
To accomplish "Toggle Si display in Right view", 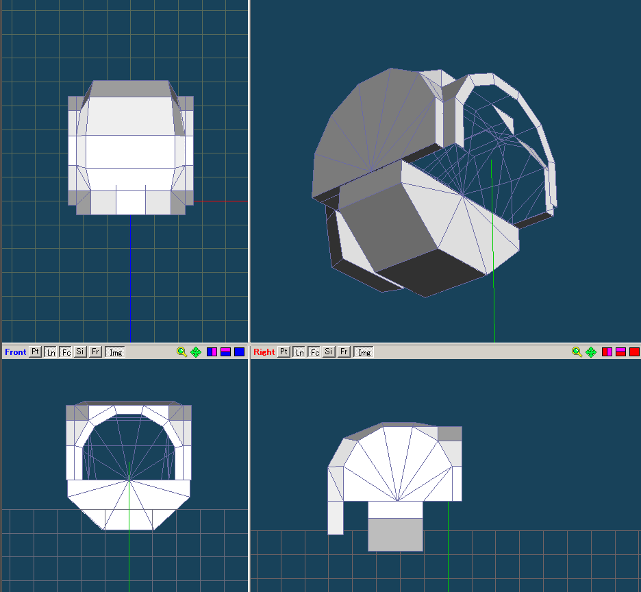I will [x=329, y=352].
